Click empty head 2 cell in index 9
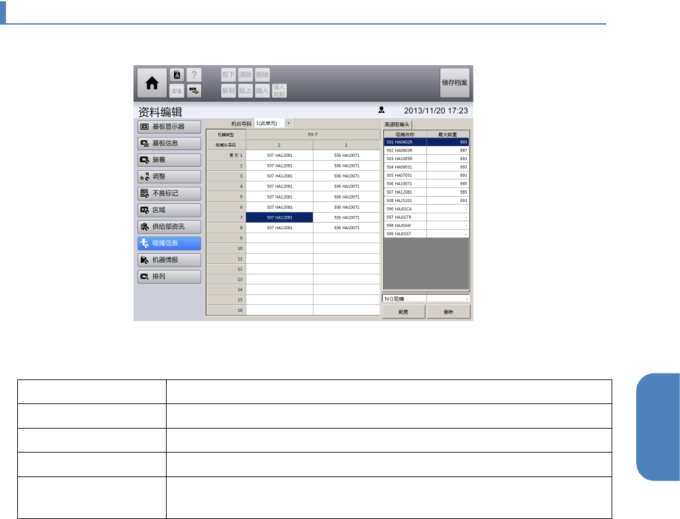The image size is (680, 519). pyautogui.click(x=280, y=239)
